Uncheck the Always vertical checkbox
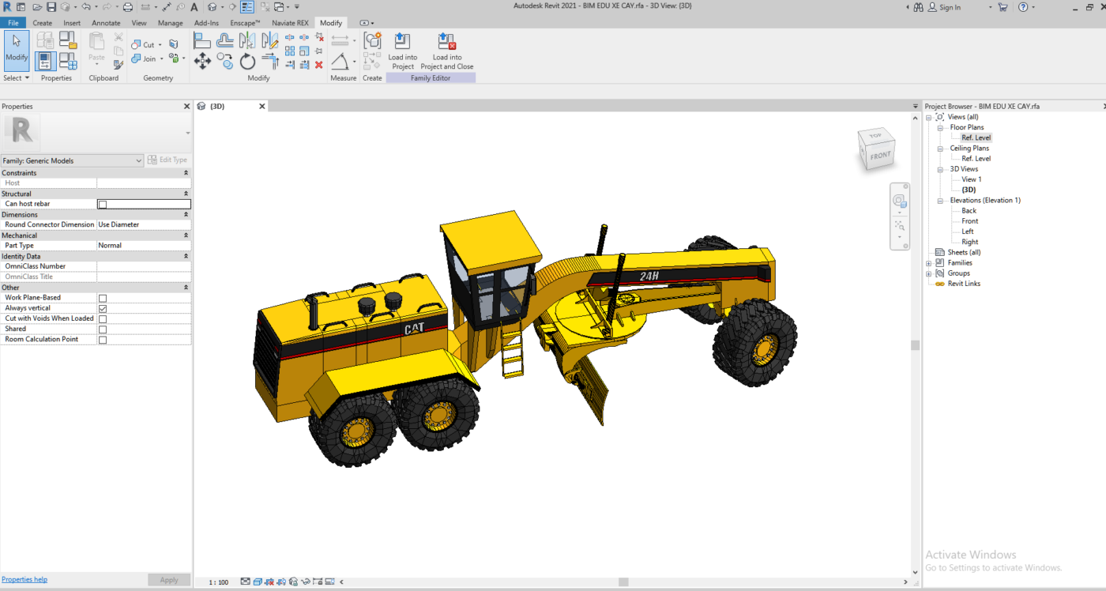 [x=103, y=308]
